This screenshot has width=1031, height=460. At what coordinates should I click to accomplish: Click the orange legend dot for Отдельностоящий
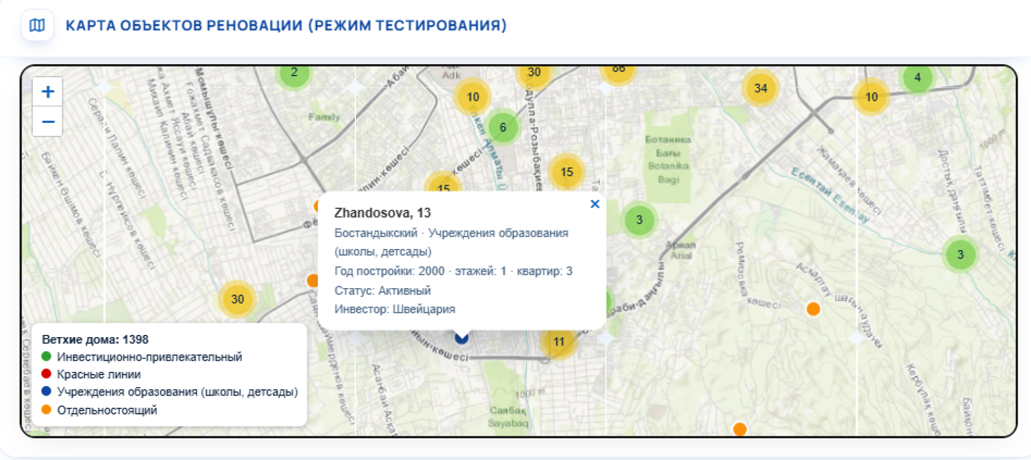tap(46, 410)
